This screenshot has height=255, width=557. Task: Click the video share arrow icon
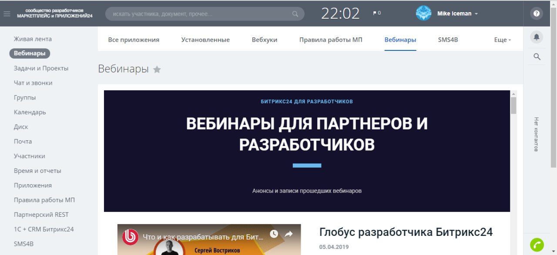click(x=289, y=234)
